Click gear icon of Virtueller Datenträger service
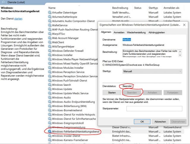The image size is (190, 144). (x=50, y=12)
